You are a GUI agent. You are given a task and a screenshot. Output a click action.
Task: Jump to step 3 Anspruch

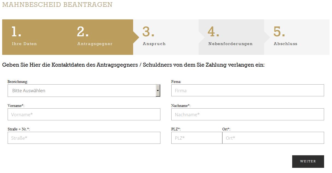(154, 37)
